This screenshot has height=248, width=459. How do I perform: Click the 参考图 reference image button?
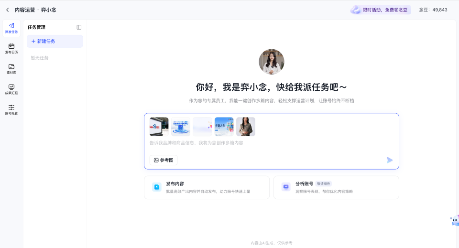(x=164, y=160)
